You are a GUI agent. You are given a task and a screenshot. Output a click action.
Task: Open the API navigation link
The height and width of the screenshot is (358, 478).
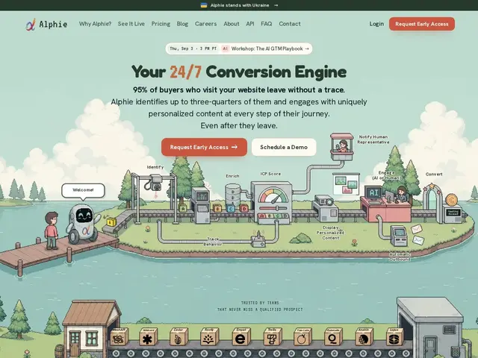pos(250,24)
